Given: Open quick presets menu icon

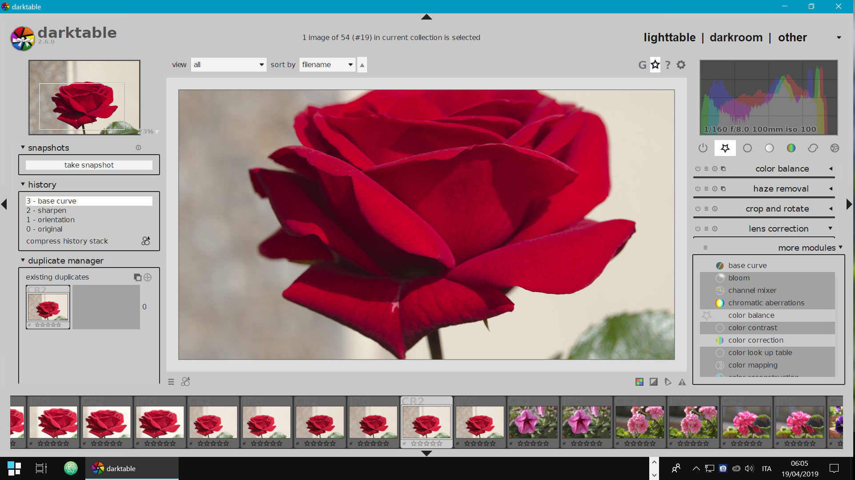Looking at the screenshot, I should tap(171, 382).
